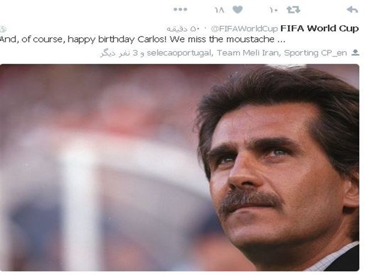Show the 3 other tagged people

point(122,53)
